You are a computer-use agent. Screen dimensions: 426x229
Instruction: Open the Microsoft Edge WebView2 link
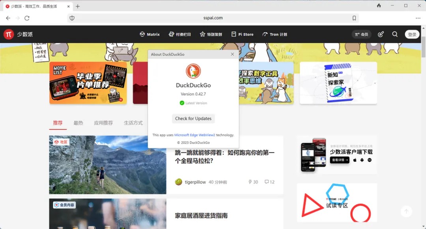pyautogui.click(x=194, y=135)
